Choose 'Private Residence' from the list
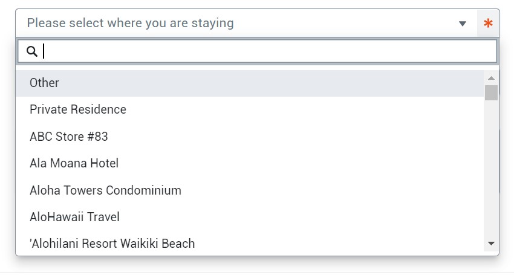 (x=78, y=109)
